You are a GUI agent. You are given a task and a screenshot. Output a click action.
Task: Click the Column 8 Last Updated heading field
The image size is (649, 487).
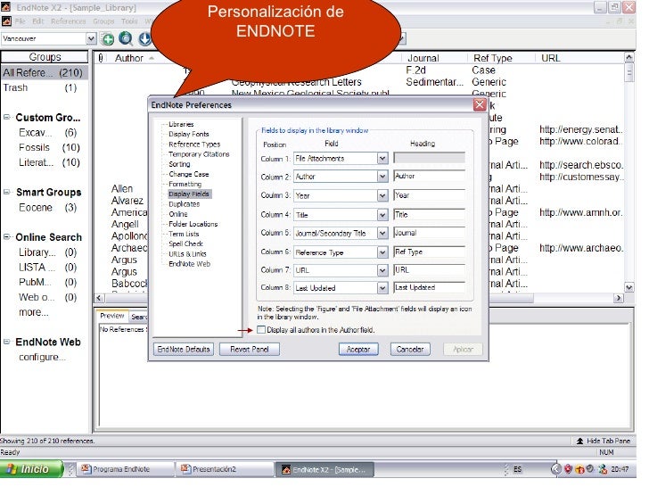(x=429, y=287)
